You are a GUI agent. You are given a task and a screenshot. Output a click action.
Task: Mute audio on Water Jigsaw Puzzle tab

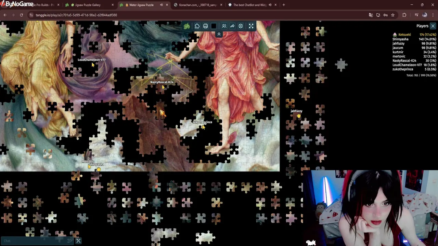pos(161,5)
